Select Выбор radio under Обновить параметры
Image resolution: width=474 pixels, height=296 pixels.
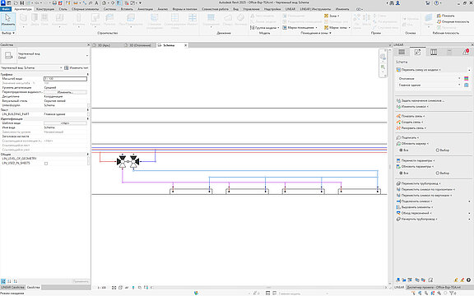[438, 173]
